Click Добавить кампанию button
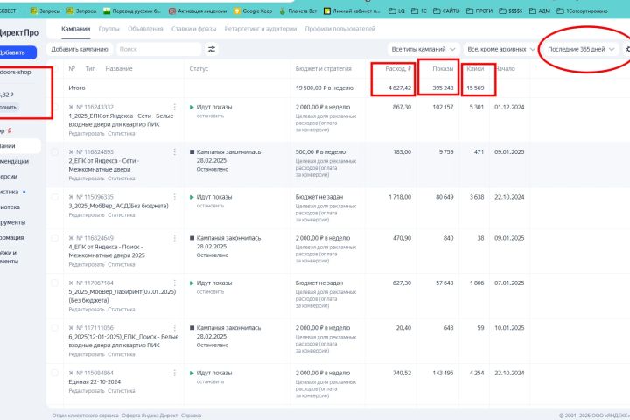The image size is (630, 420). 80,49
